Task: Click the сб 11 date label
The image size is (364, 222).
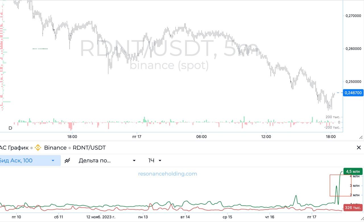Action: 58,217
